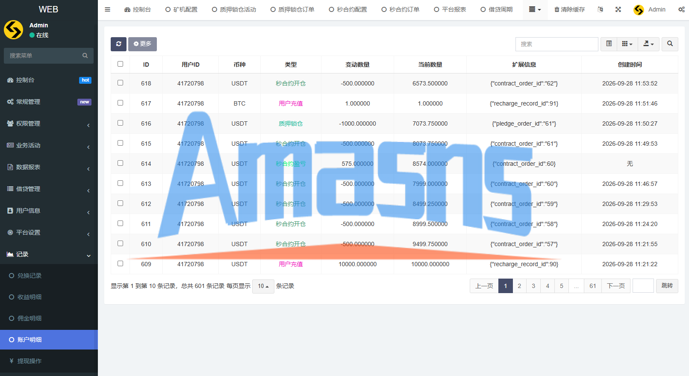Viewport: 689px width, 376px height.
Task: Select the 兑换记录 sidebar item
Action: tap(49, 276)
